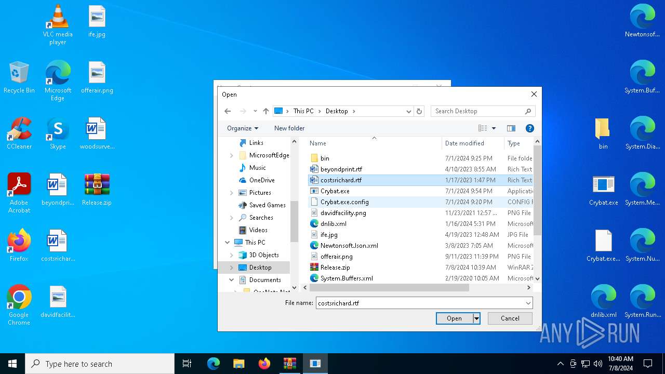Image resolution: width=665 pixels, height=374 pixels.
Task: Open Microsoft Edge from taskbar
Action: coord(213,364)
